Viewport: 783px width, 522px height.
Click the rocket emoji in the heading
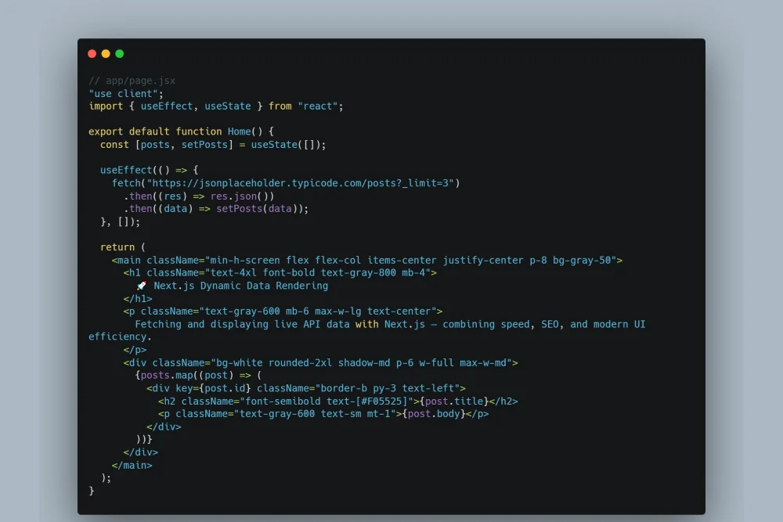point(141,286)
